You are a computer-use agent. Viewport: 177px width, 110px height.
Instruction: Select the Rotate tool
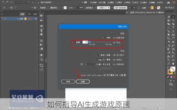(173, 39)
